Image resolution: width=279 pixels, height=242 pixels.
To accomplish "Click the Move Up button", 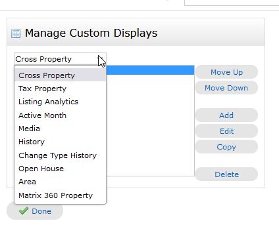I will coord(226,72).
